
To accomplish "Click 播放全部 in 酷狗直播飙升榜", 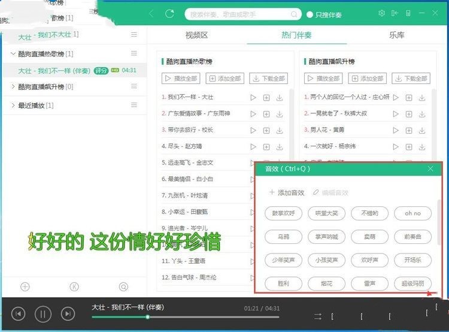I will click(323, 79).
